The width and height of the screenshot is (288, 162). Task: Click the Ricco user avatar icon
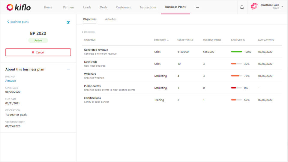[254, 7]
